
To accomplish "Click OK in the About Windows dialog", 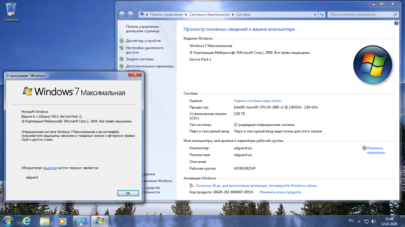I will pyautogui.click(x=128, y=193).
